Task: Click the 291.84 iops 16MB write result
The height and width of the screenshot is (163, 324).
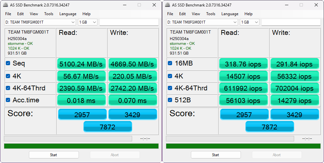Action: pos(294,64)
